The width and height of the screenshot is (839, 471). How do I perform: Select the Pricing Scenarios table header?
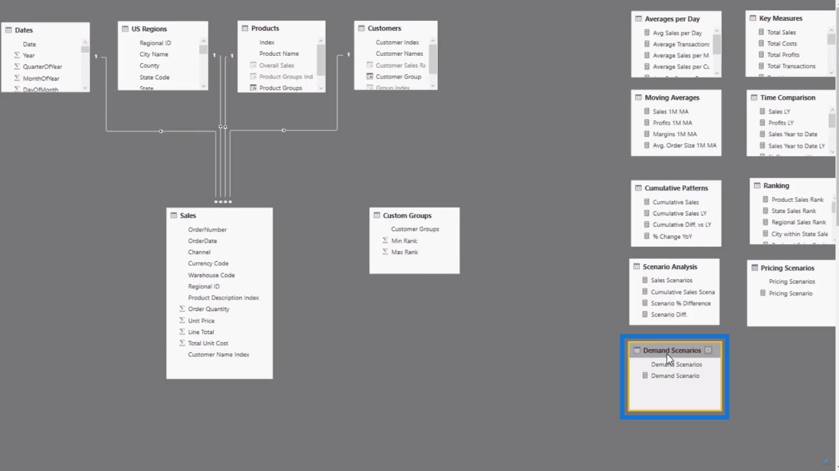pos(787,268)
